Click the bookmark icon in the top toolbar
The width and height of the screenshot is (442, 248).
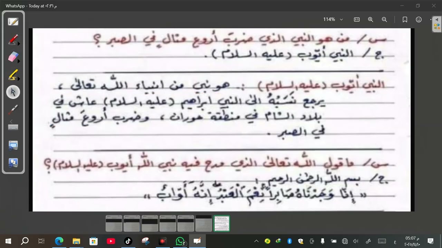pyautogui.click(x=405, y=20)
